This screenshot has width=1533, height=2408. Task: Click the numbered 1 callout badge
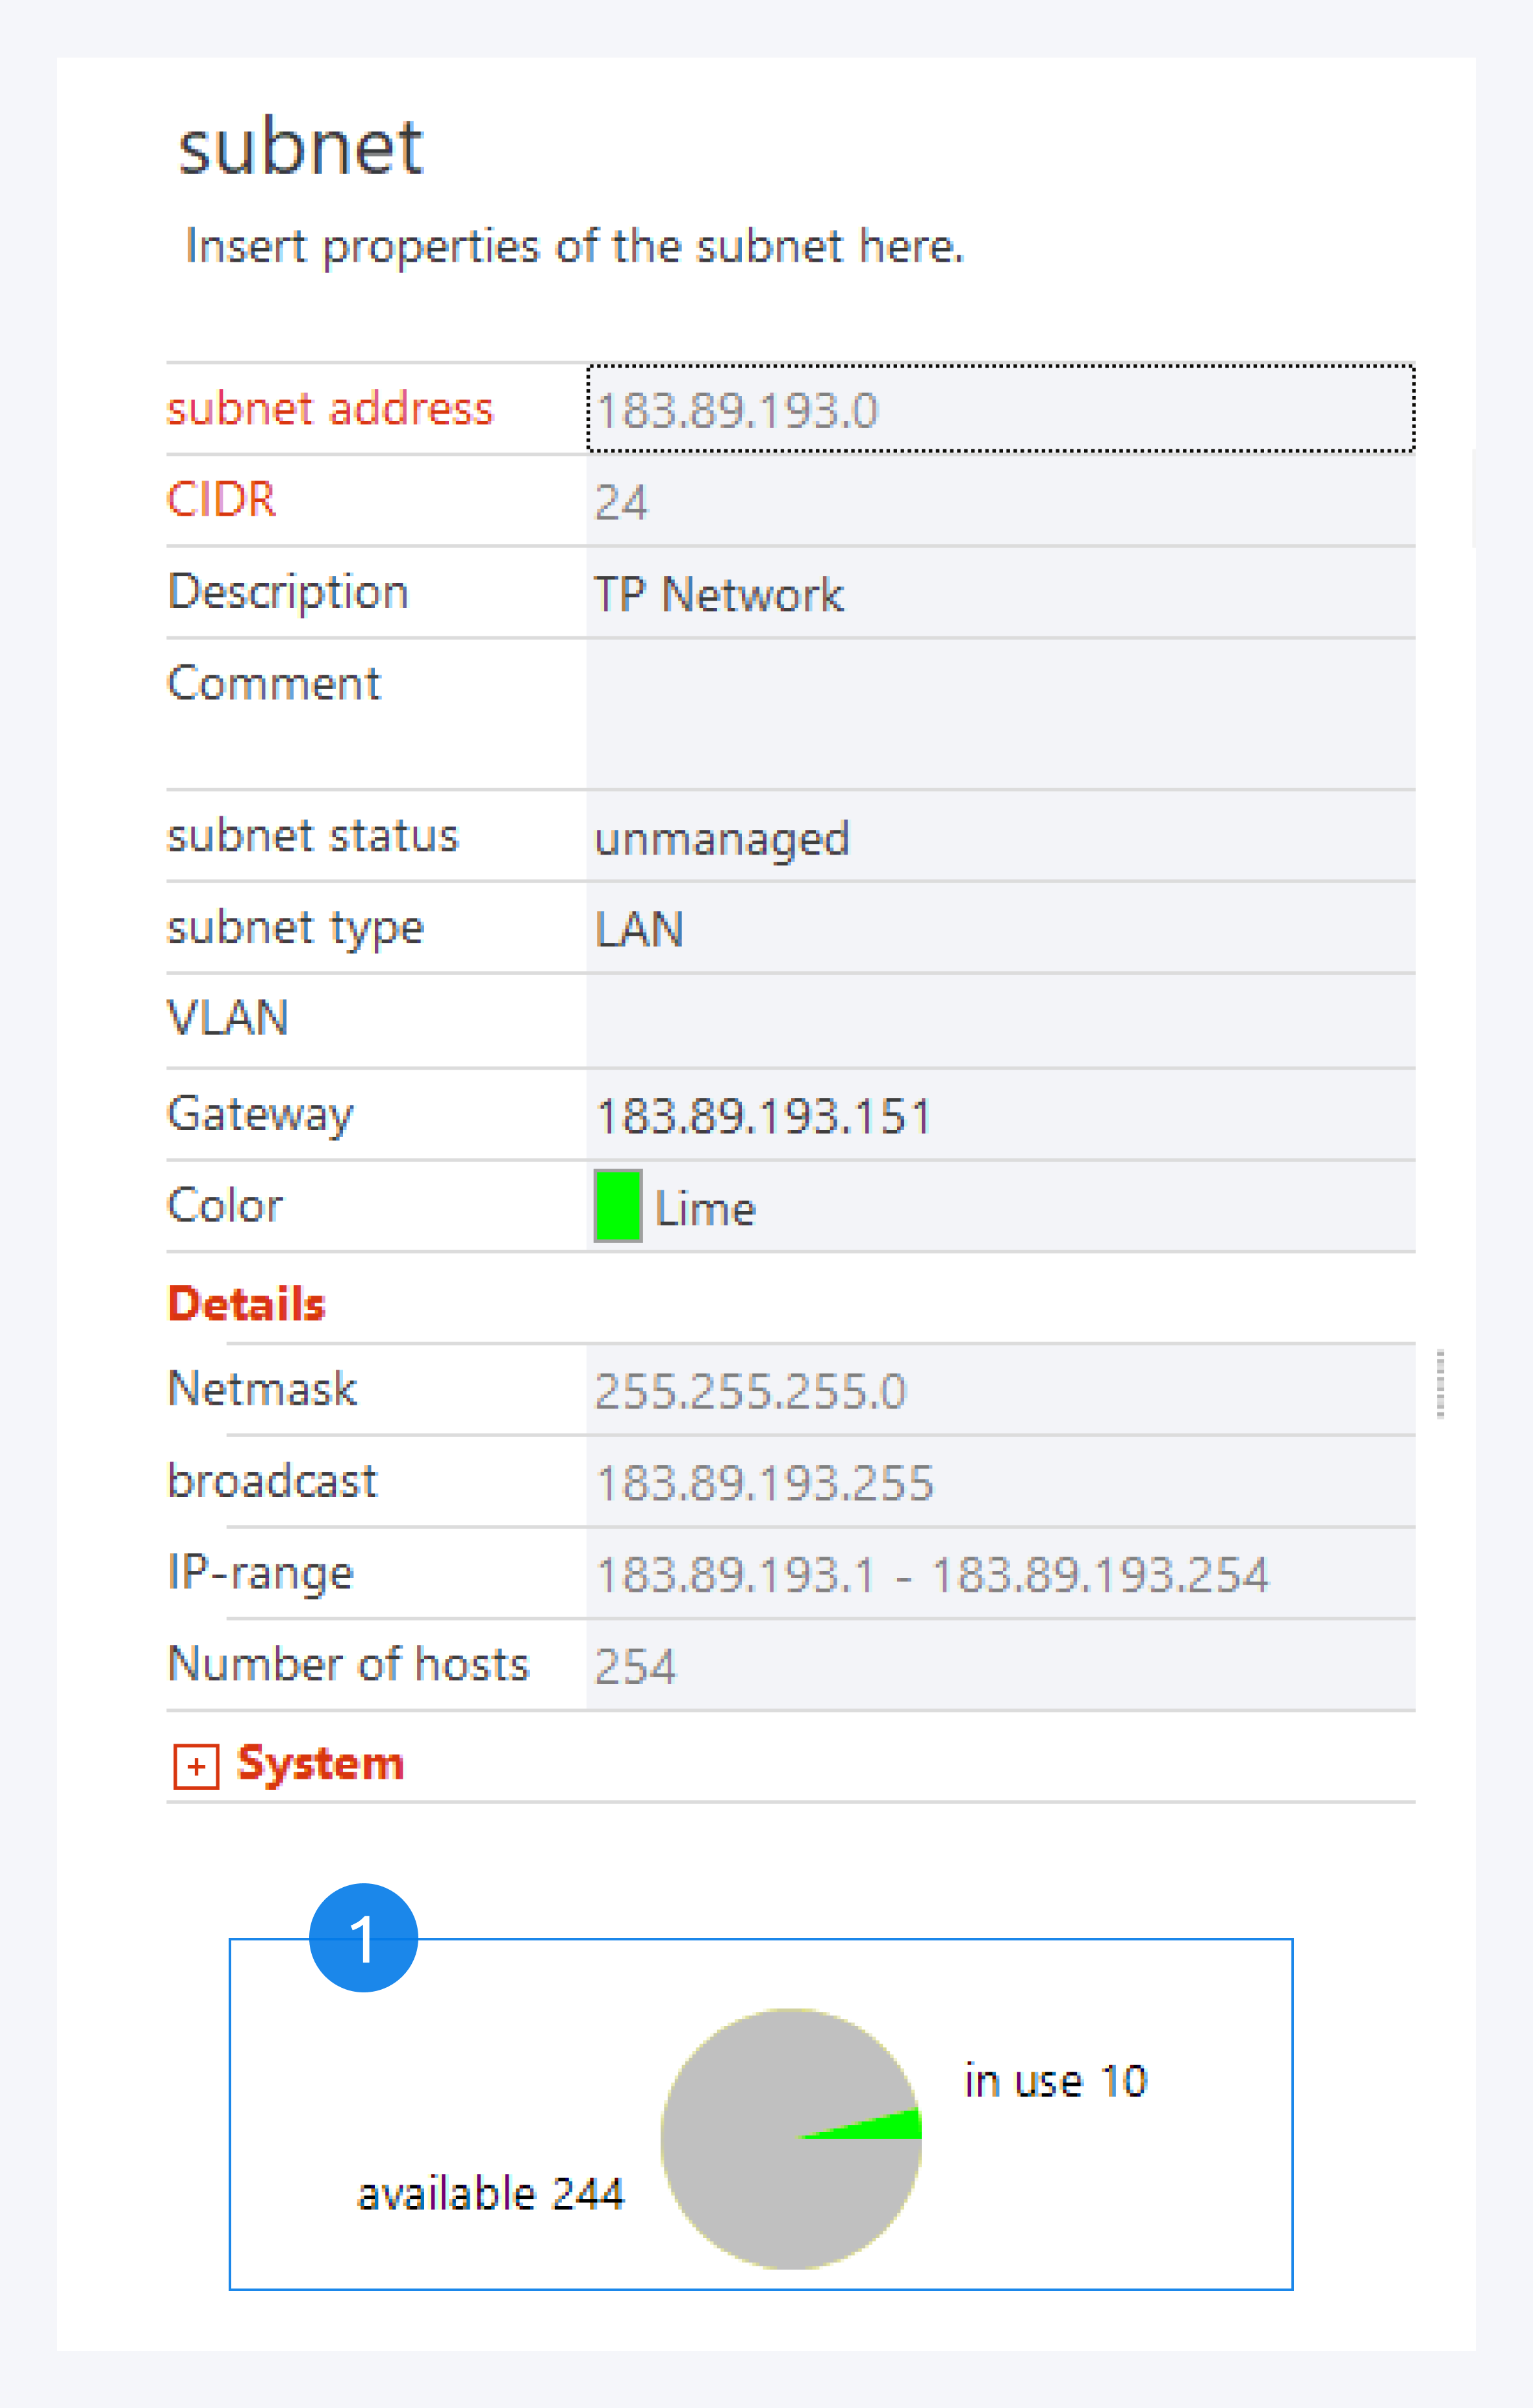pyautogui.click(x=363, y=1938)
